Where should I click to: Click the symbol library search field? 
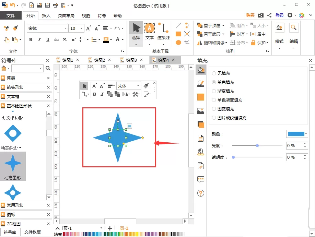point(27,68)
